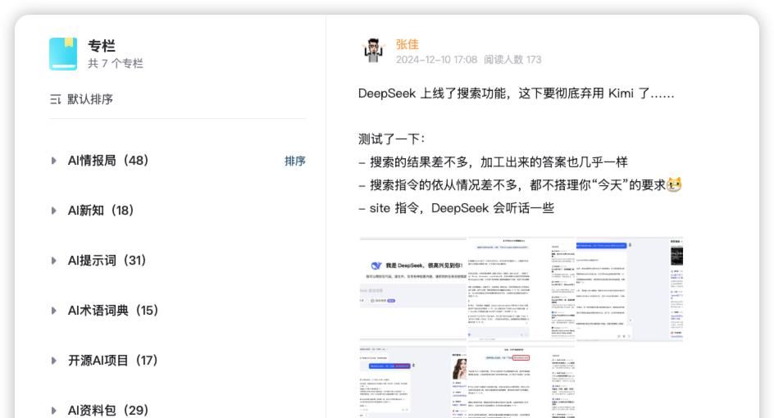Click the 阅读人数 173 reader count

[512, 60]
